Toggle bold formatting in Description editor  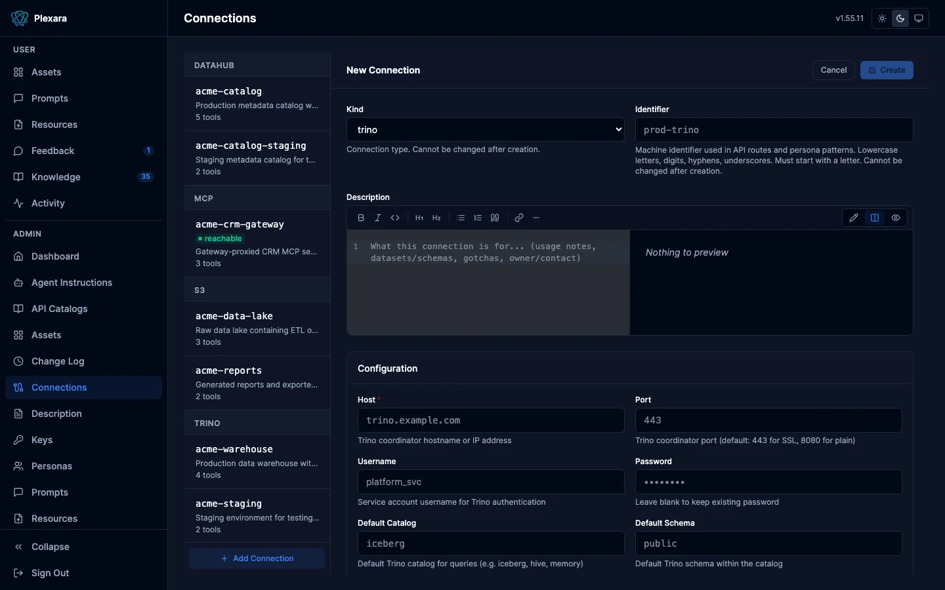tap(361, 218)
